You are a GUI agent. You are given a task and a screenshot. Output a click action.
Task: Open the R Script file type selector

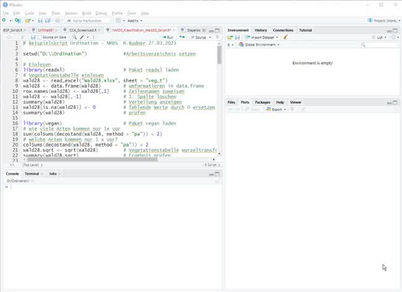coord(212,165)
